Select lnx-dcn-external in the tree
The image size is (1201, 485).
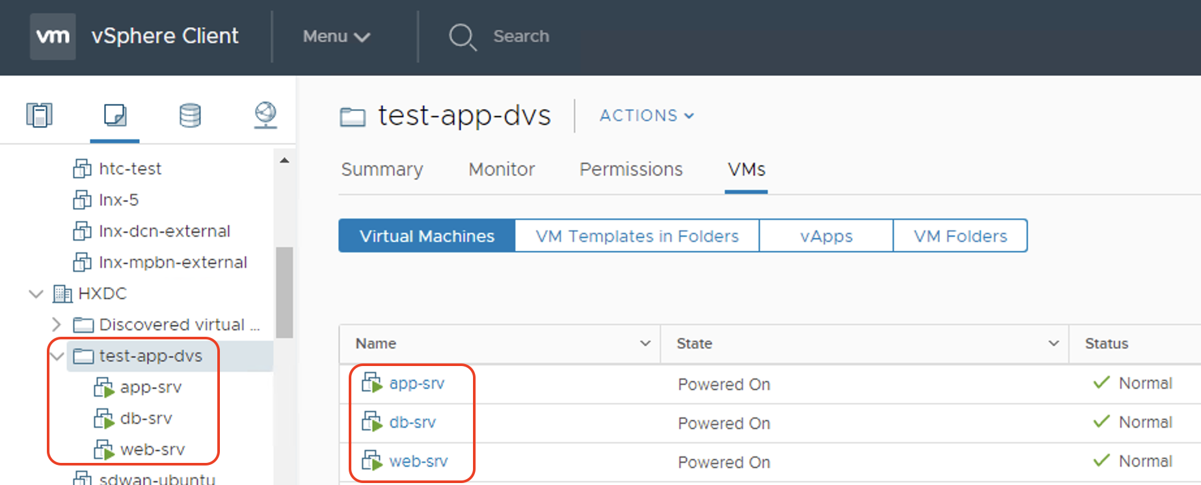165,231
